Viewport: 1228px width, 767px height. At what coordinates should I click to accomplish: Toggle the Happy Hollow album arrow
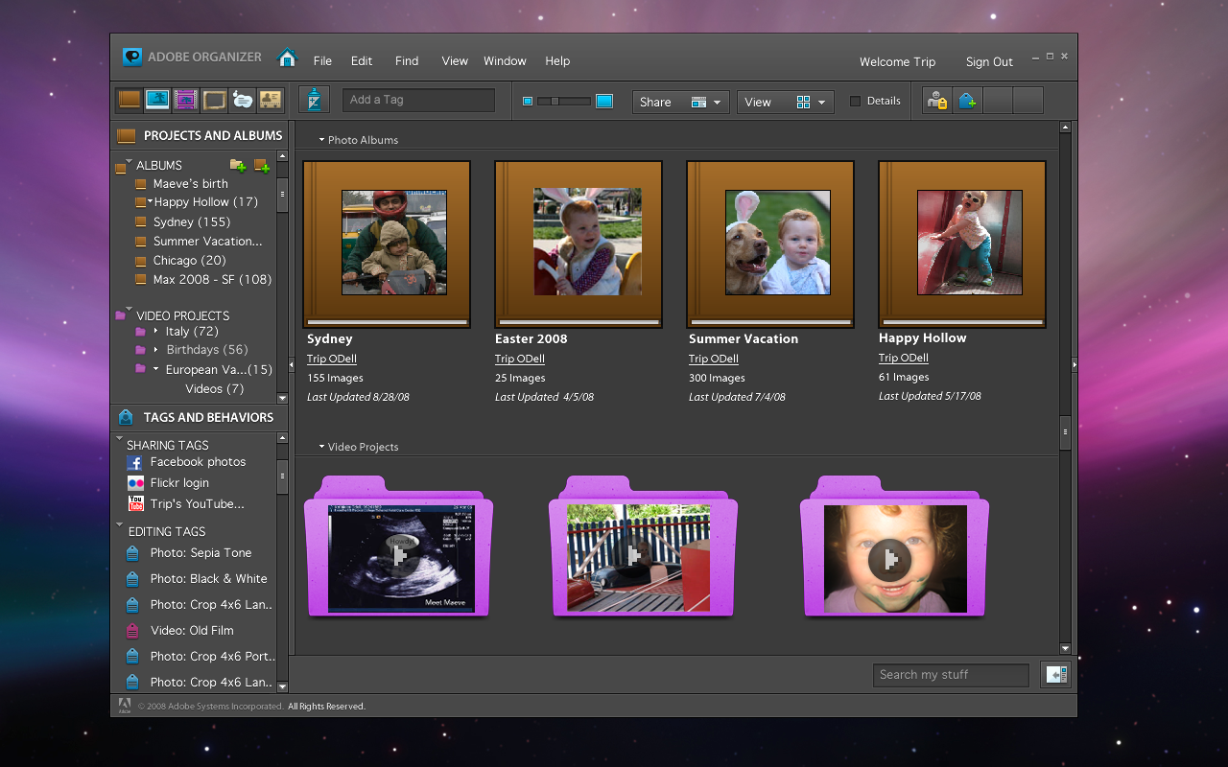pos(151,201)
